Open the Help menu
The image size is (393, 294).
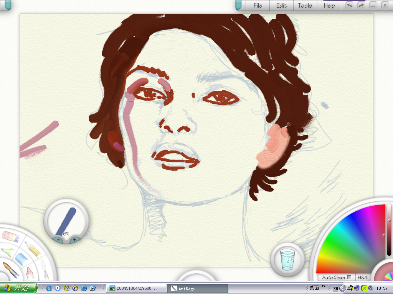329,5
